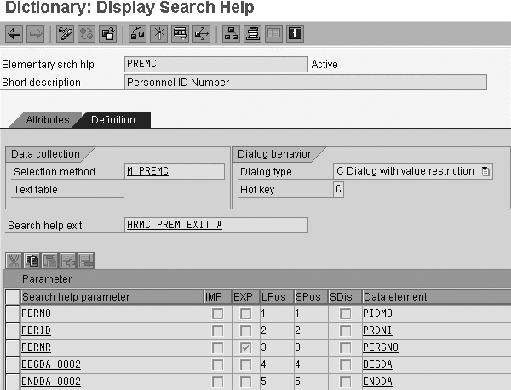The image size is (511, 390).
Task: Select the PERMO row via its row selector
Action: [x=13, y=313]
